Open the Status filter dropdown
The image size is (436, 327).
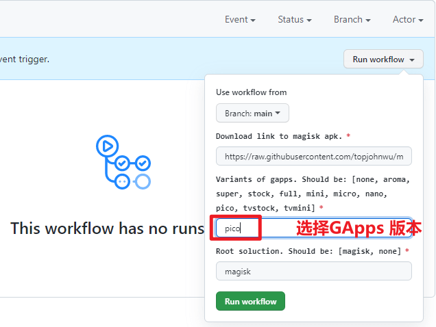coord(295,19)
